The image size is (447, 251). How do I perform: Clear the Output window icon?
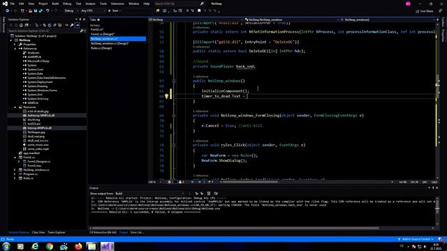pos(209,194)
